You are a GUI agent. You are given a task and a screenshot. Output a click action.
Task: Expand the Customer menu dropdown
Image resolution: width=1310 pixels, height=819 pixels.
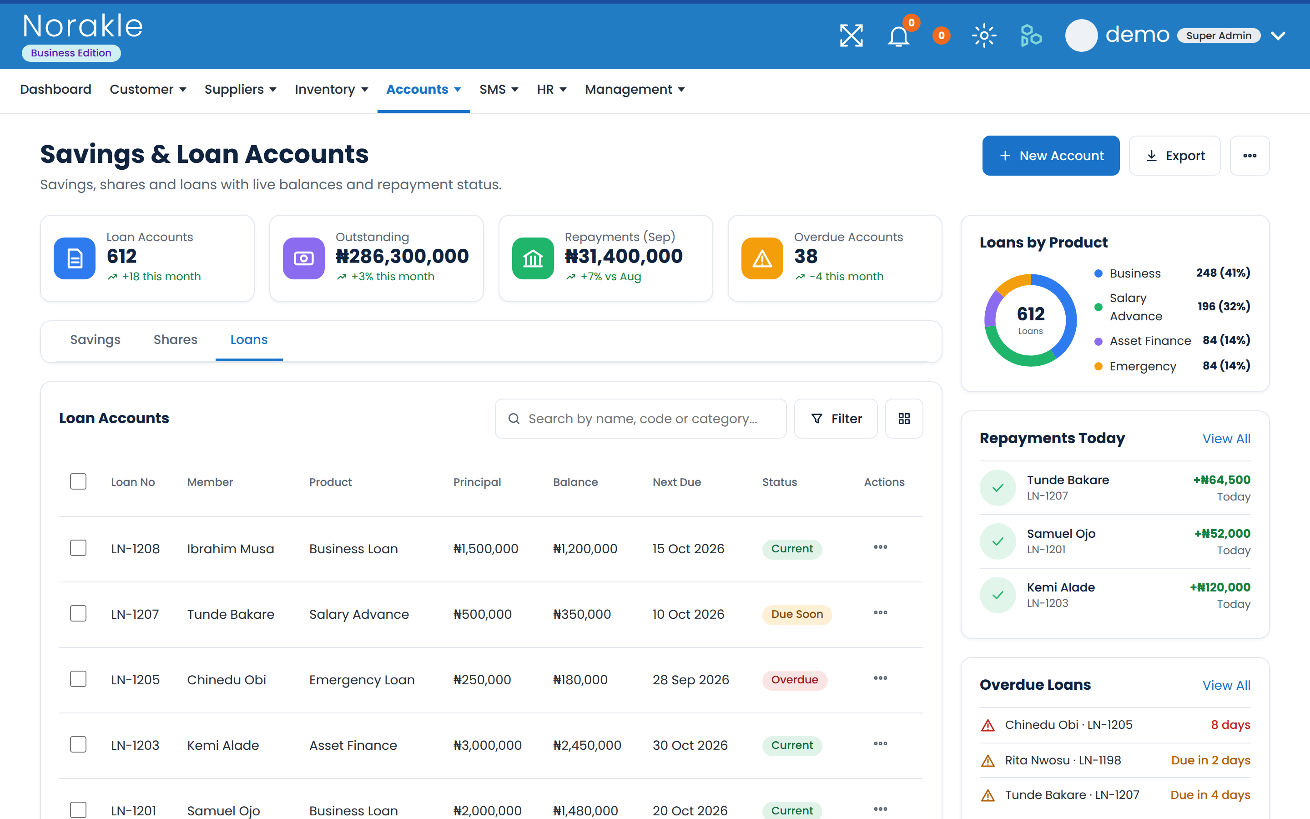point(148,89)
